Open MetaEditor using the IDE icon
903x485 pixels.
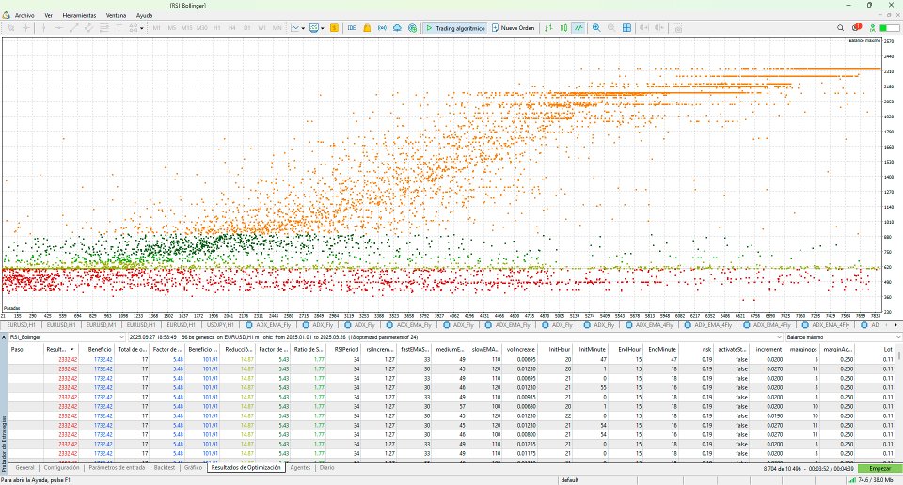coord(352,28)
